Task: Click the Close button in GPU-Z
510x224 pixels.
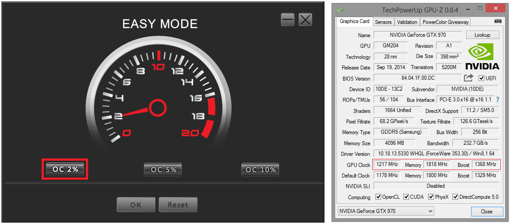Action: (x=486, y=211)
